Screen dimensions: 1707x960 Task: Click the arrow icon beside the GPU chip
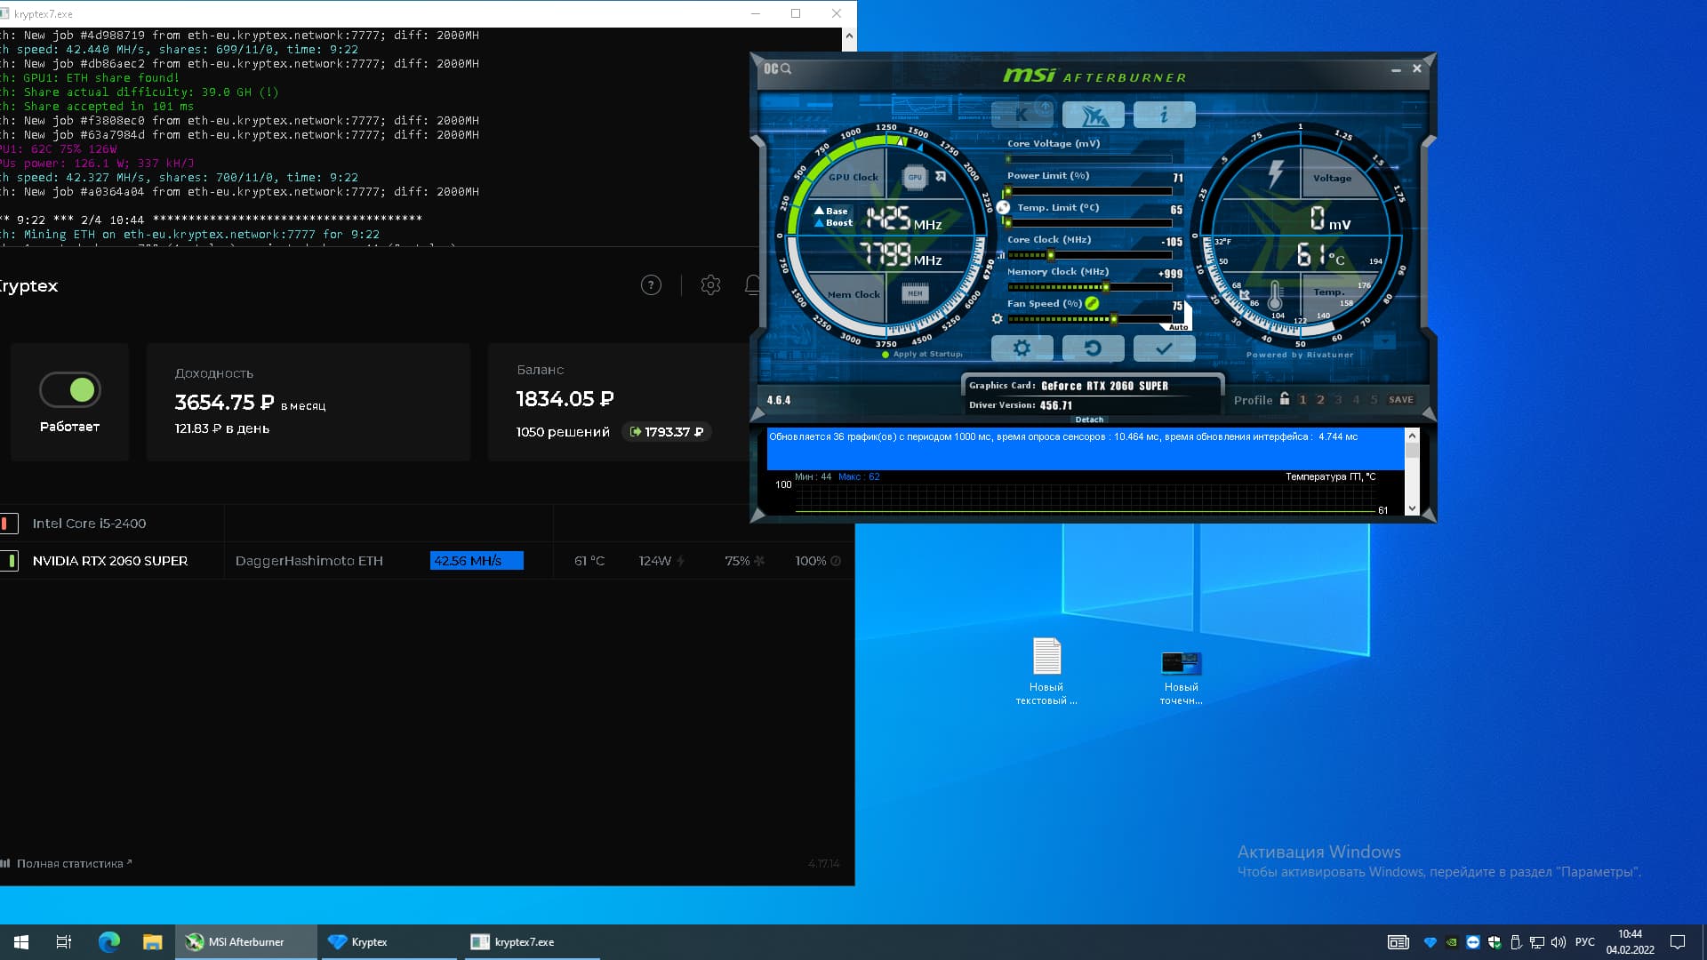[941, 176]
